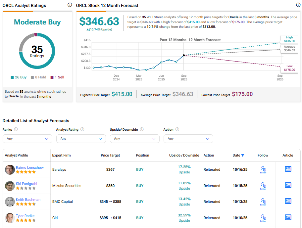Open article for Barclays rating
Viewport: 302px width, 228px height.
pyautogui.click(x=288, y=169)
